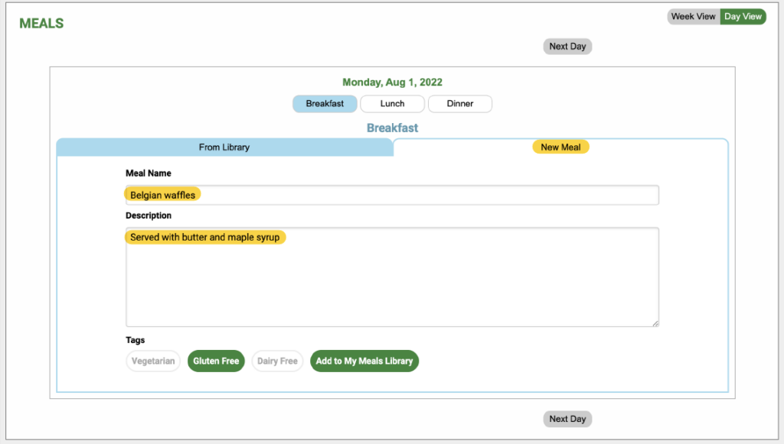Click inside the Description text area

click(393, 277)
